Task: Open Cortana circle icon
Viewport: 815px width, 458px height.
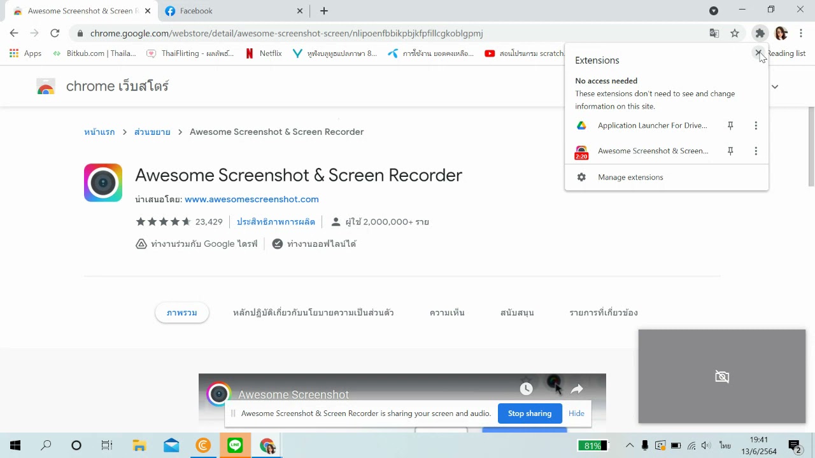Action: click(x=76, y=446)
